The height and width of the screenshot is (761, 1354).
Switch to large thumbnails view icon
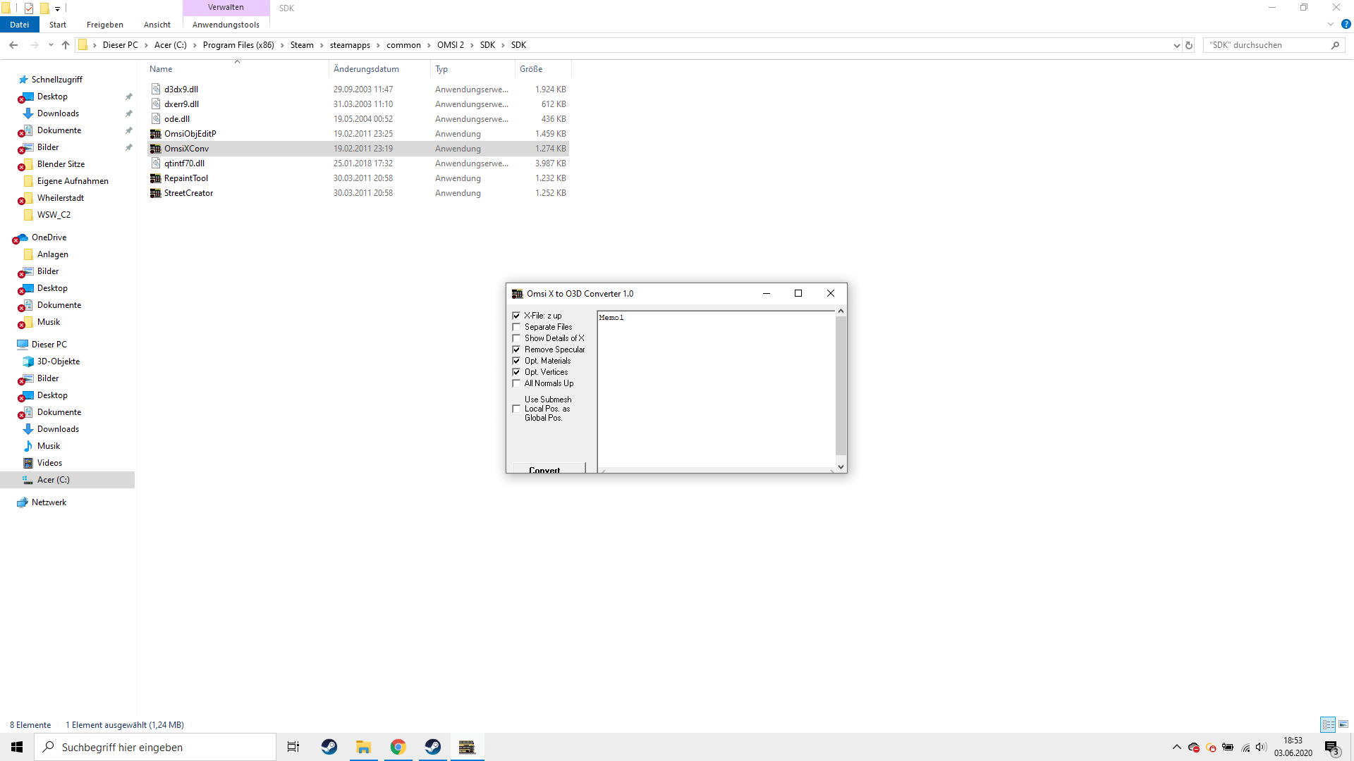1343,724
